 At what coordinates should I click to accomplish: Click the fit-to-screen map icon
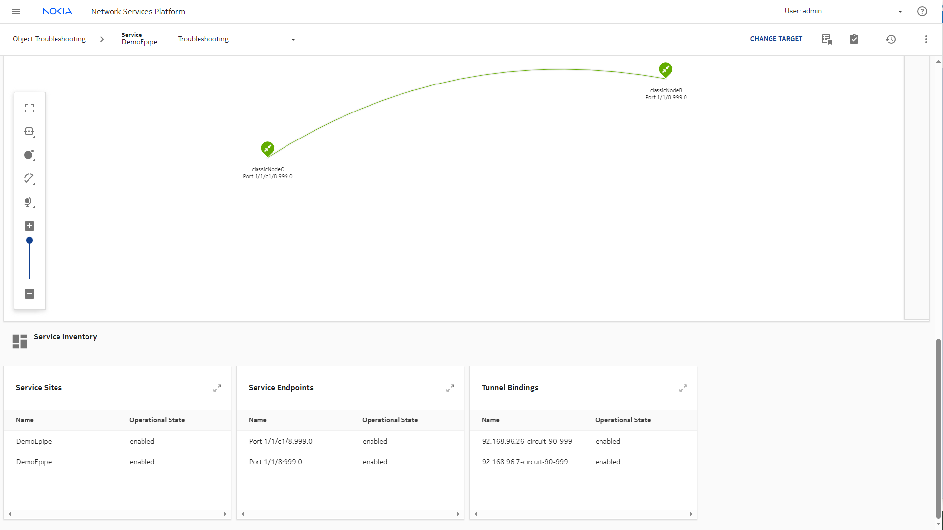(29, 108)
